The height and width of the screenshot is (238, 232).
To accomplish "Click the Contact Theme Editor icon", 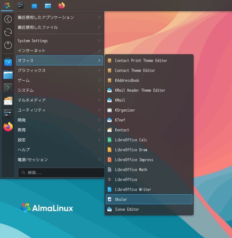I will click(x=110, y=70).
